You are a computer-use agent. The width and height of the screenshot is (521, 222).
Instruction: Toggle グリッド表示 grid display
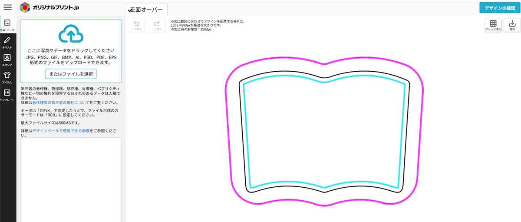click(x=493, y=25)
